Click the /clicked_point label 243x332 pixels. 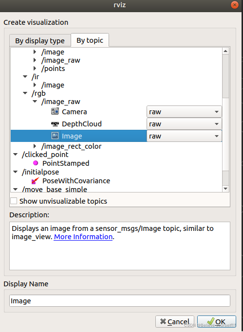45,155
